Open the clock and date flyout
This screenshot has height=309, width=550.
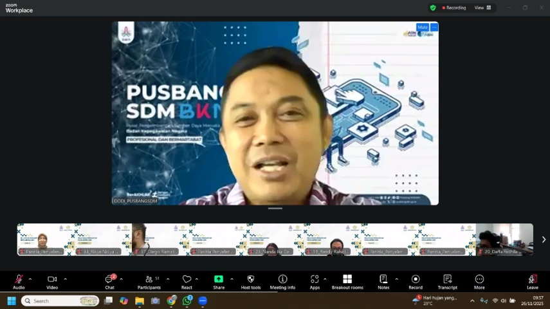coord(533,301)
